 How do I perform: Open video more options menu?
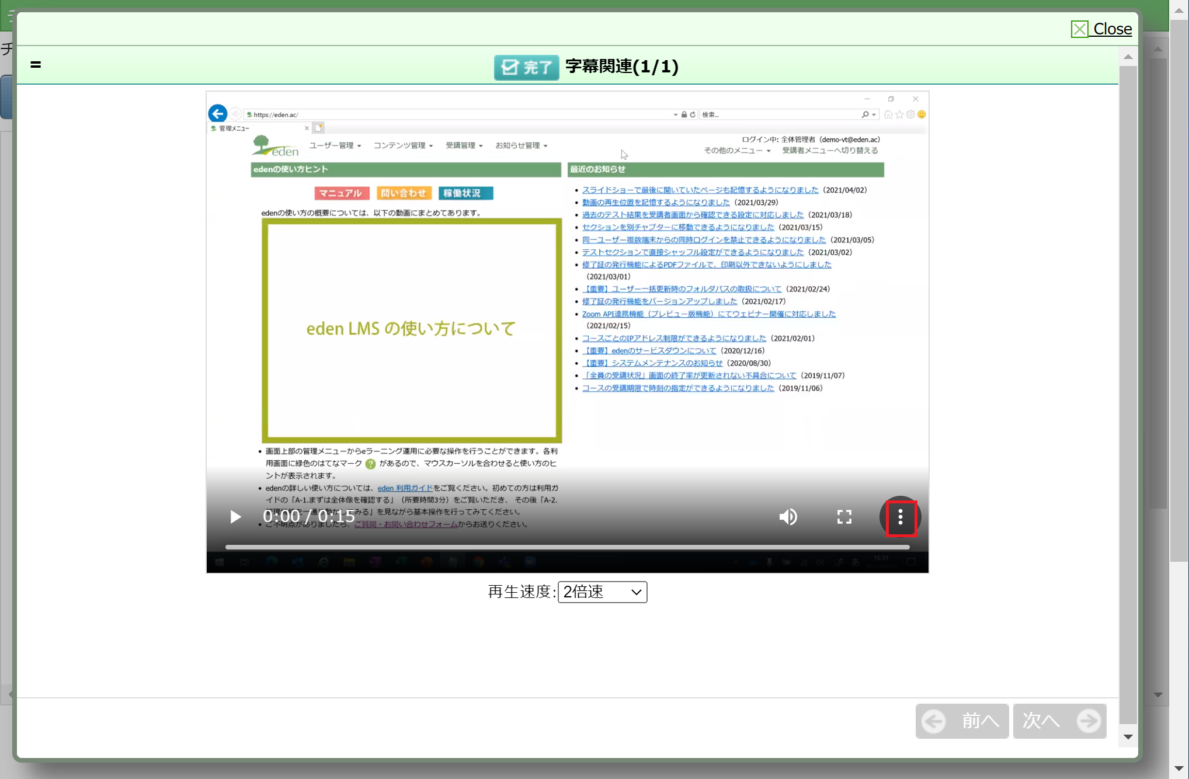(x=901, y=517)
